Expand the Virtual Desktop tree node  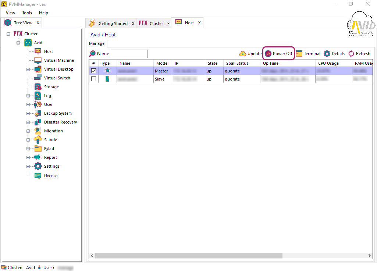[x=28, y=69]
